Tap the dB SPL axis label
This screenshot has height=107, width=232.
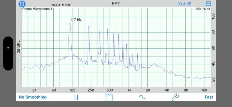tap(19, 47)
